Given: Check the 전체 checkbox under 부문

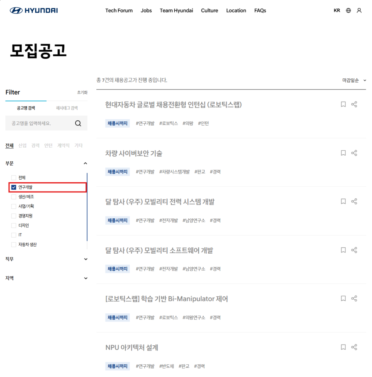Looking at the screenshot, I should click(x=14, y=178).
